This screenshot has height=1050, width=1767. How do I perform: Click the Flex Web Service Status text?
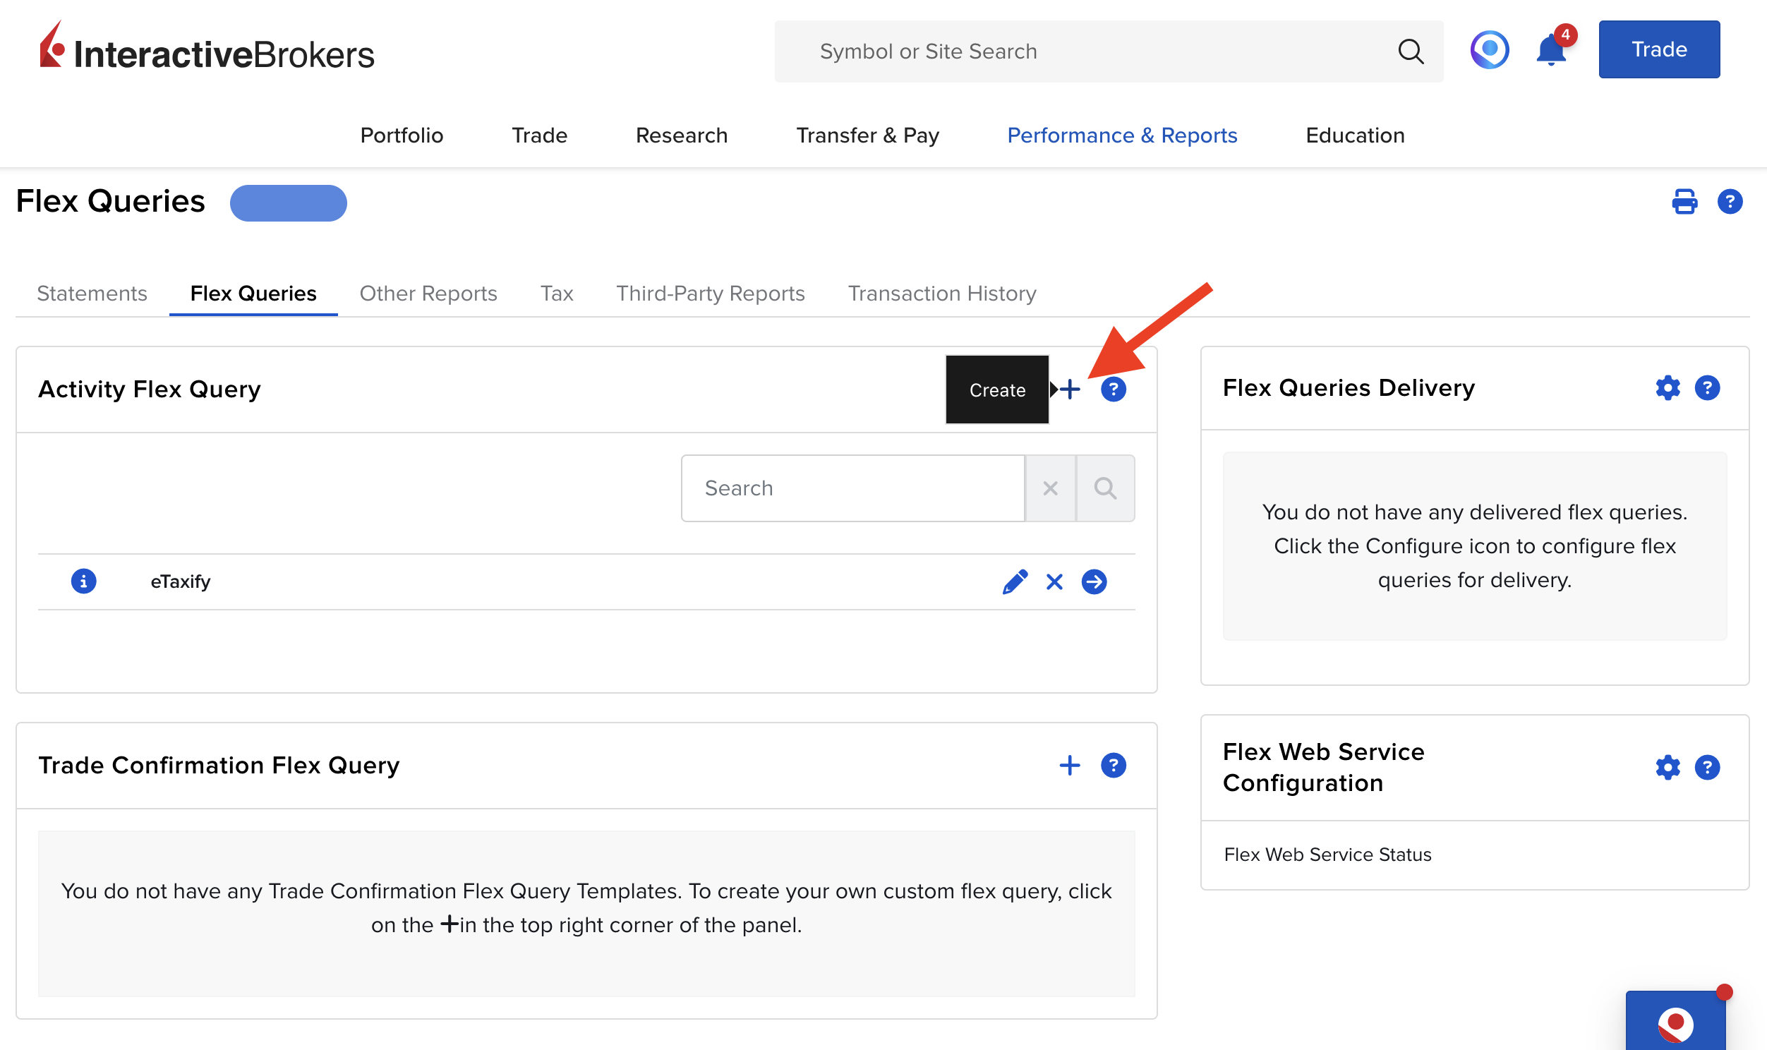pos(1327,854)
